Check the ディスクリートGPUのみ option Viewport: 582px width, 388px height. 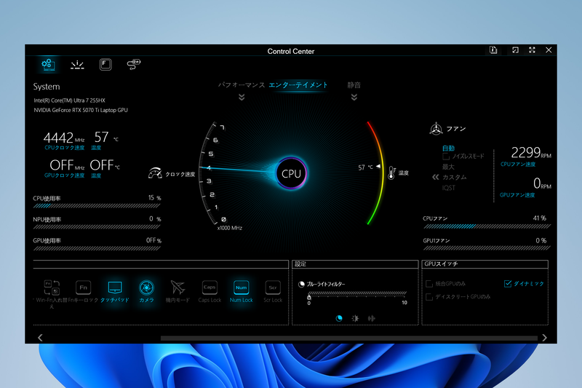click(429, 297)
